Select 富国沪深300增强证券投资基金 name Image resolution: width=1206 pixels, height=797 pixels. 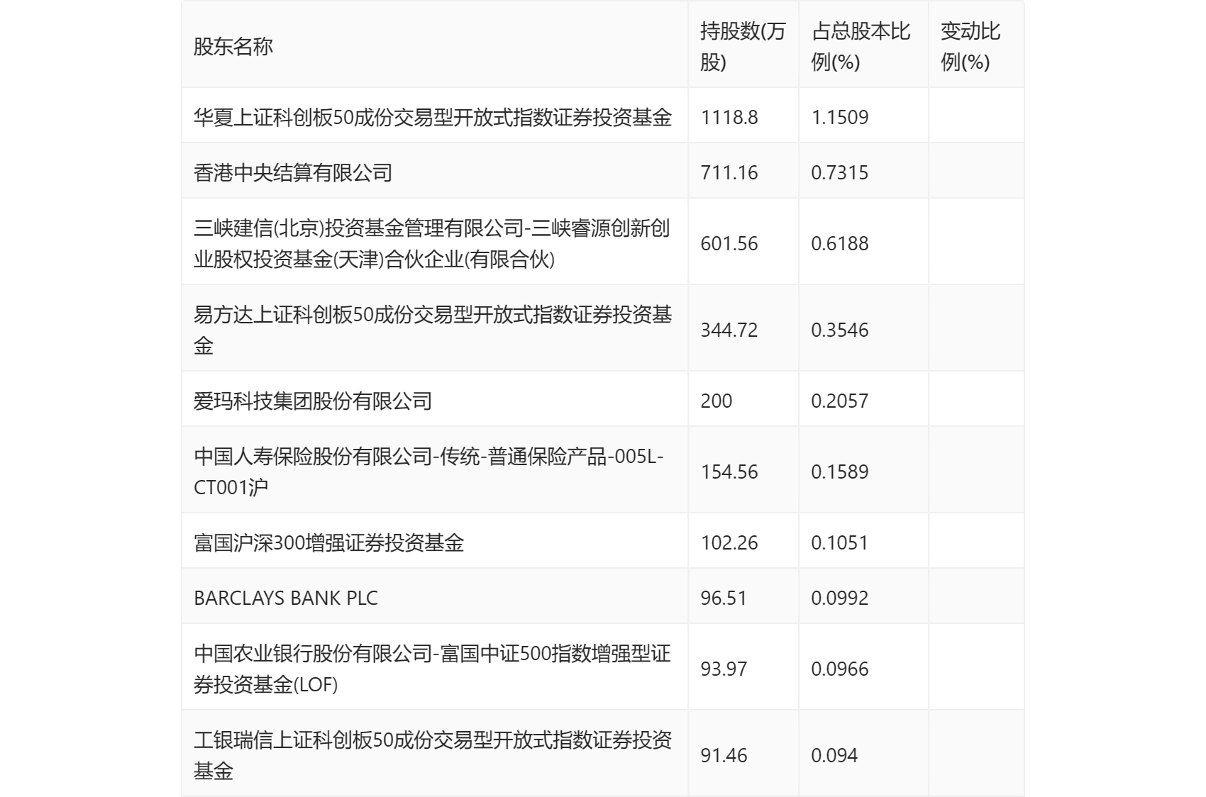click(x=329, y=542)
